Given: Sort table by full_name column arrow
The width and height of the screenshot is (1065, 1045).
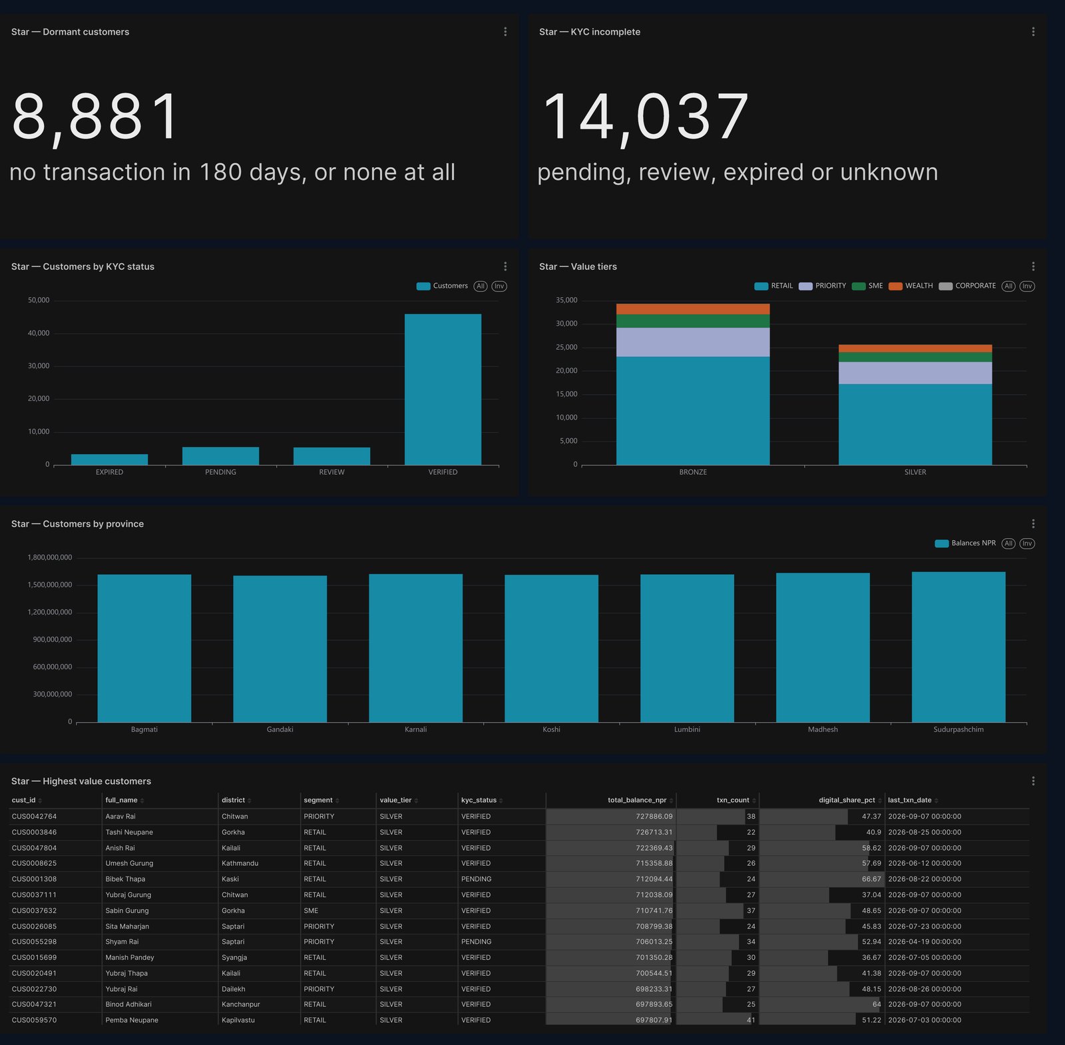Looking at the screenshot, I should [142, 801].
